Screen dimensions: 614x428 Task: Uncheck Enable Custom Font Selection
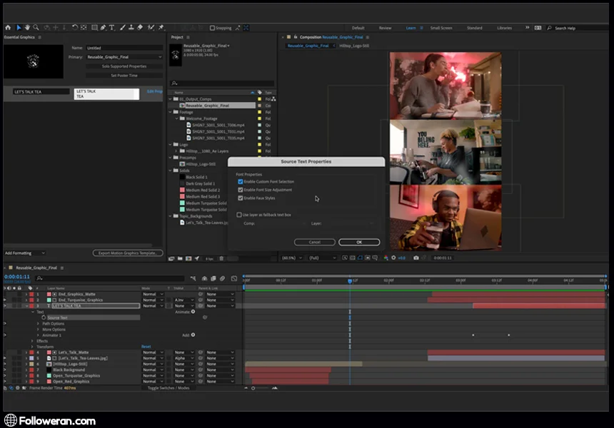(241, 182)
